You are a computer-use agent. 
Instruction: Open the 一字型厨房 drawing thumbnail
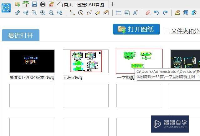(x=139, y=61)
